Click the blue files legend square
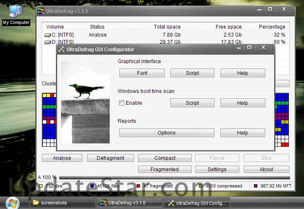 click(x=92, y=186)
